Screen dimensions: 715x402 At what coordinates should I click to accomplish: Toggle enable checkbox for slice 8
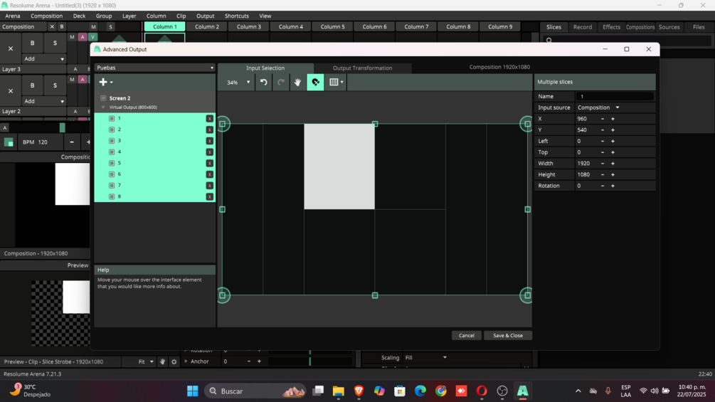pos(112,196)
